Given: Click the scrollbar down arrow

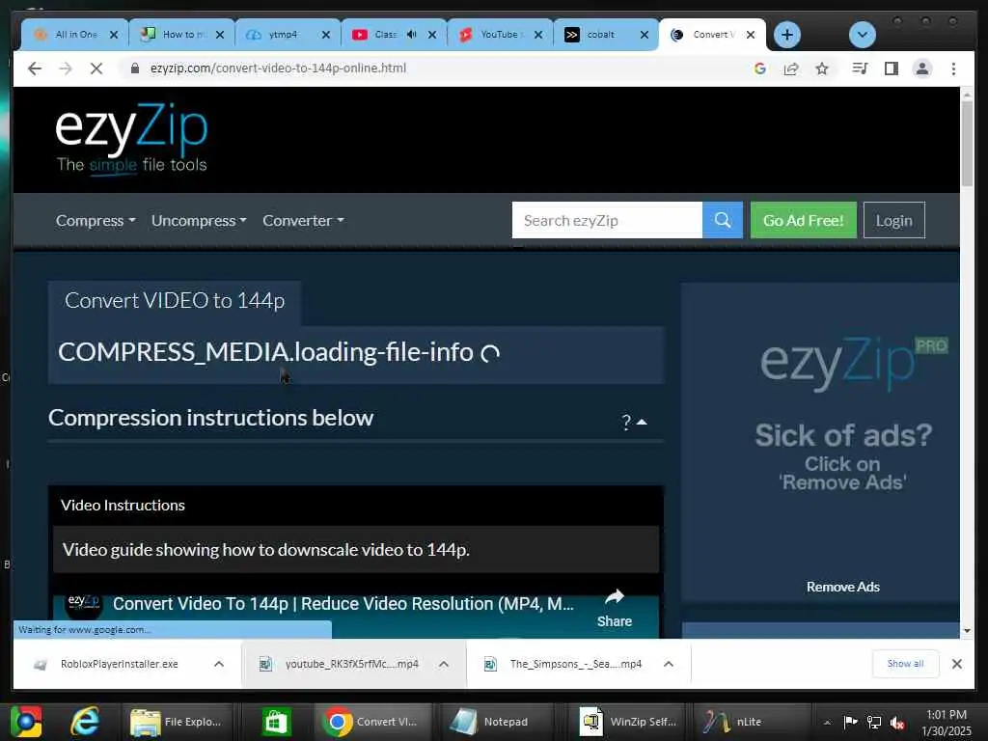Looking at the screenshot, I should [x=967, y=631].
